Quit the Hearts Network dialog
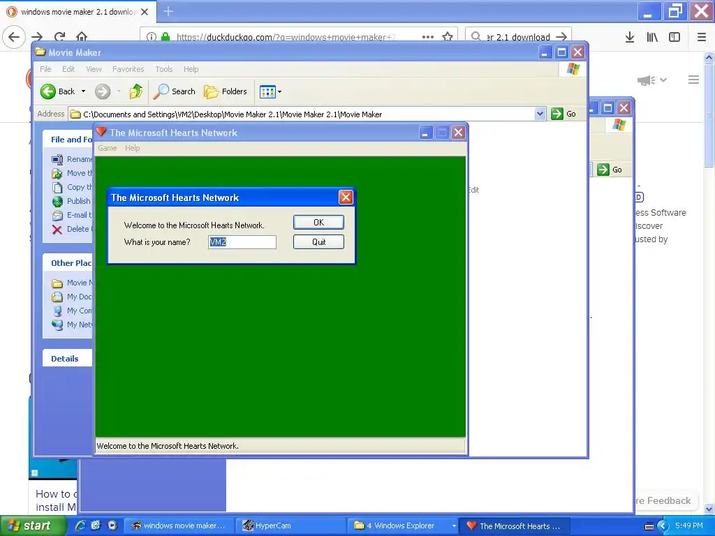 pos(318,242)
